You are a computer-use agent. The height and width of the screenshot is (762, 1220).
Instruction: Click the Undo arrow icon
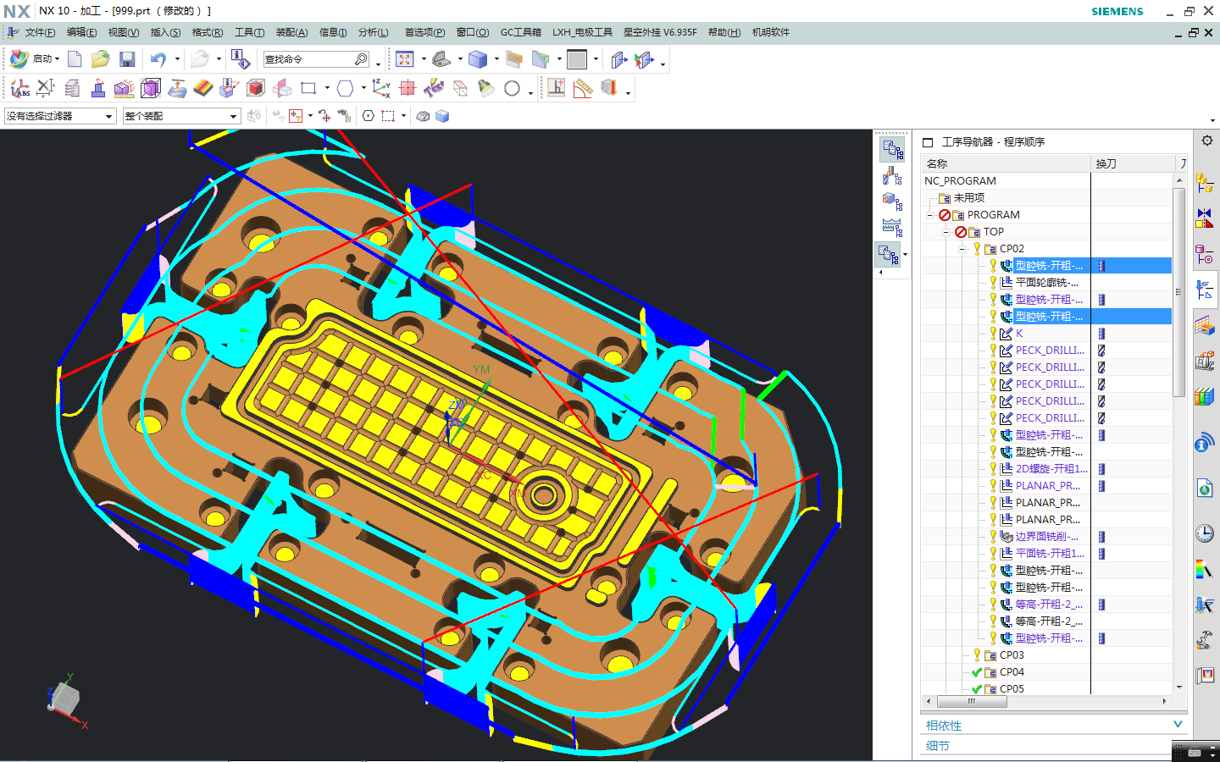click(158, 59)
